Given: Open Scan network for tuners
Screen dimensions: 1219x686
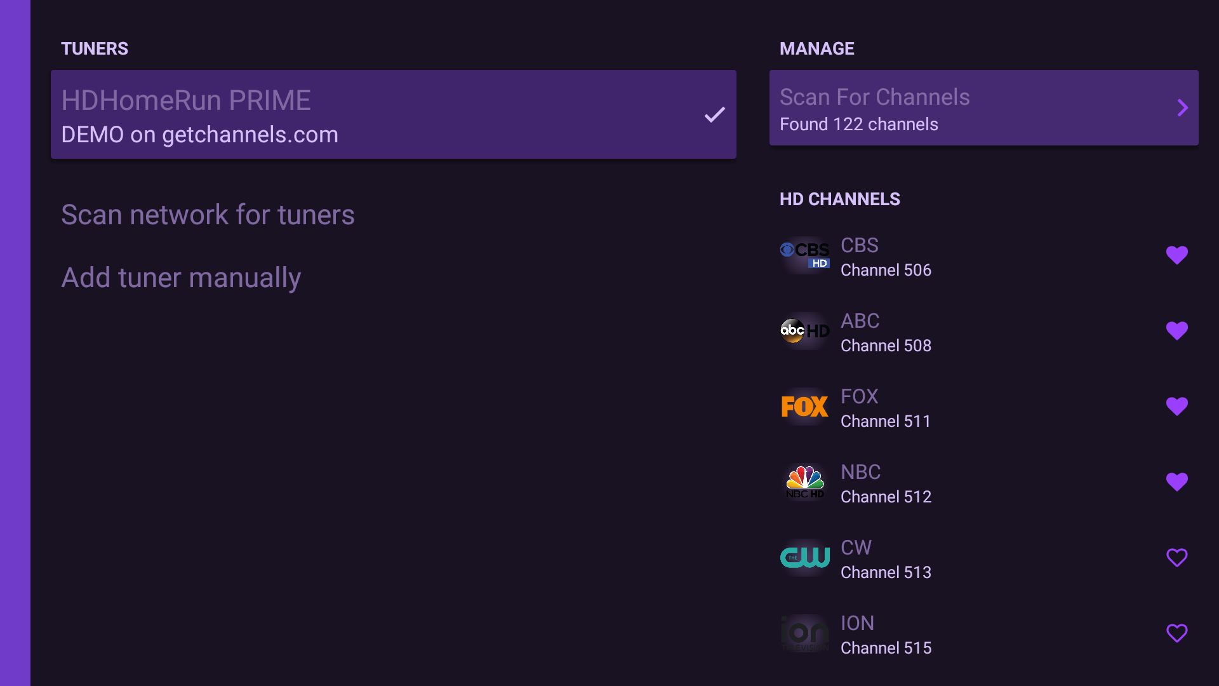Looking at the screenshot, I should pyautogui.click(x=208, y=215).
